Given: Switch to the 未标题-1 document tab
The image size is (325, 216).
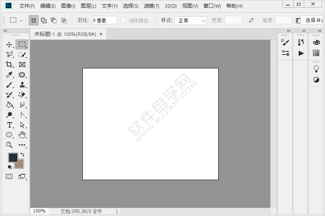Looking at the screenshot, I should [65, 34].
